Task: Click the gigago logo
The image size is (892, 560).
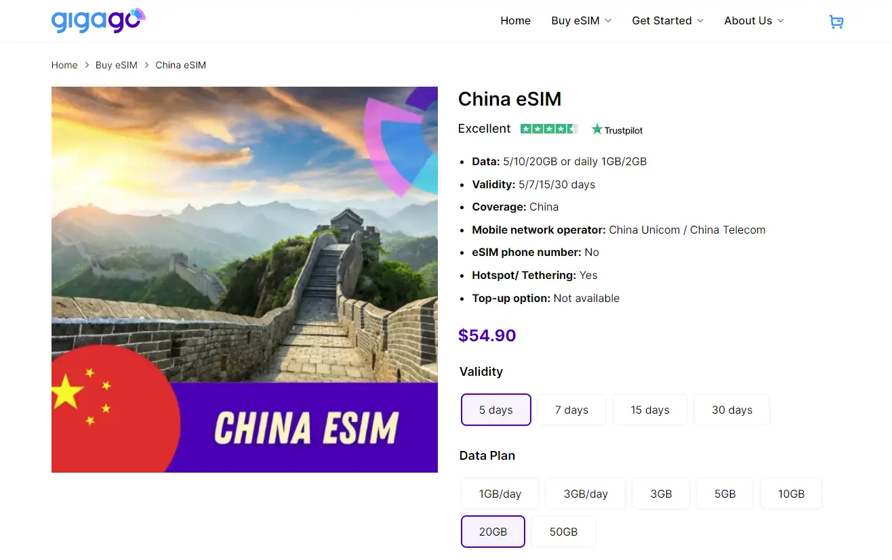Action: click(98, 20)
